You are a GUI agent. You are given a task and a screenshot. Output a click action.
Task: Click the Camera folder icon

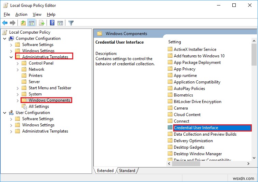tap(170, 108)
